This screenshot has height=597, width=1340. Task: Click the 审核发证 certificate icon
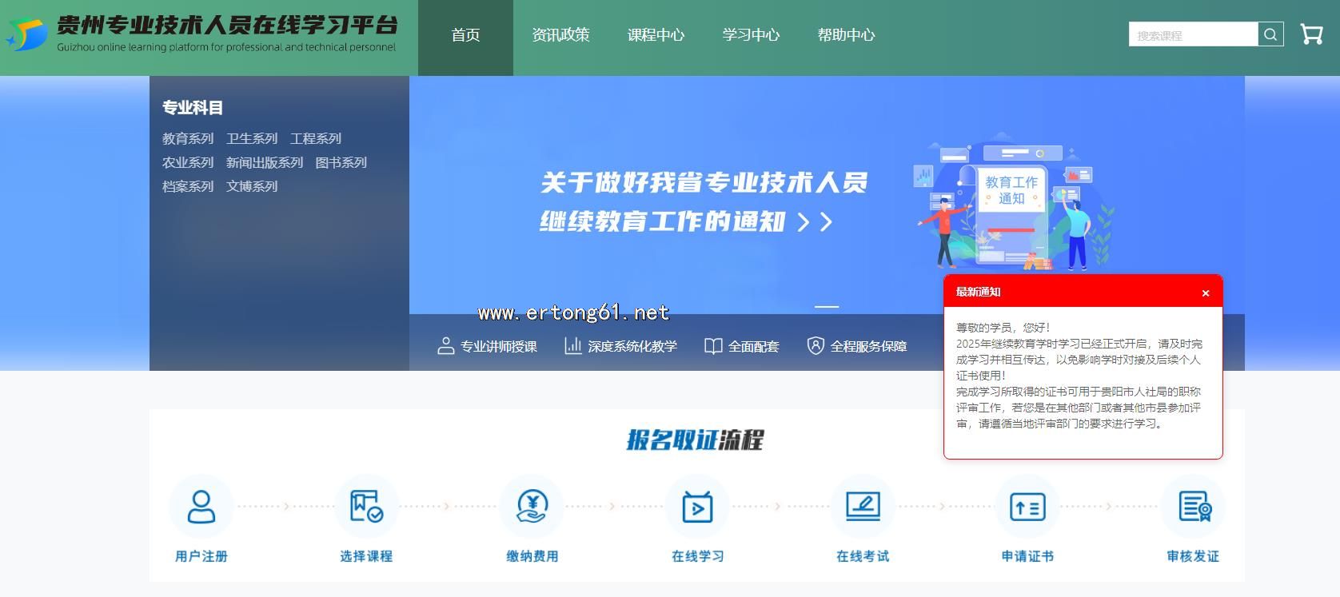click(x=1194, y=507)
